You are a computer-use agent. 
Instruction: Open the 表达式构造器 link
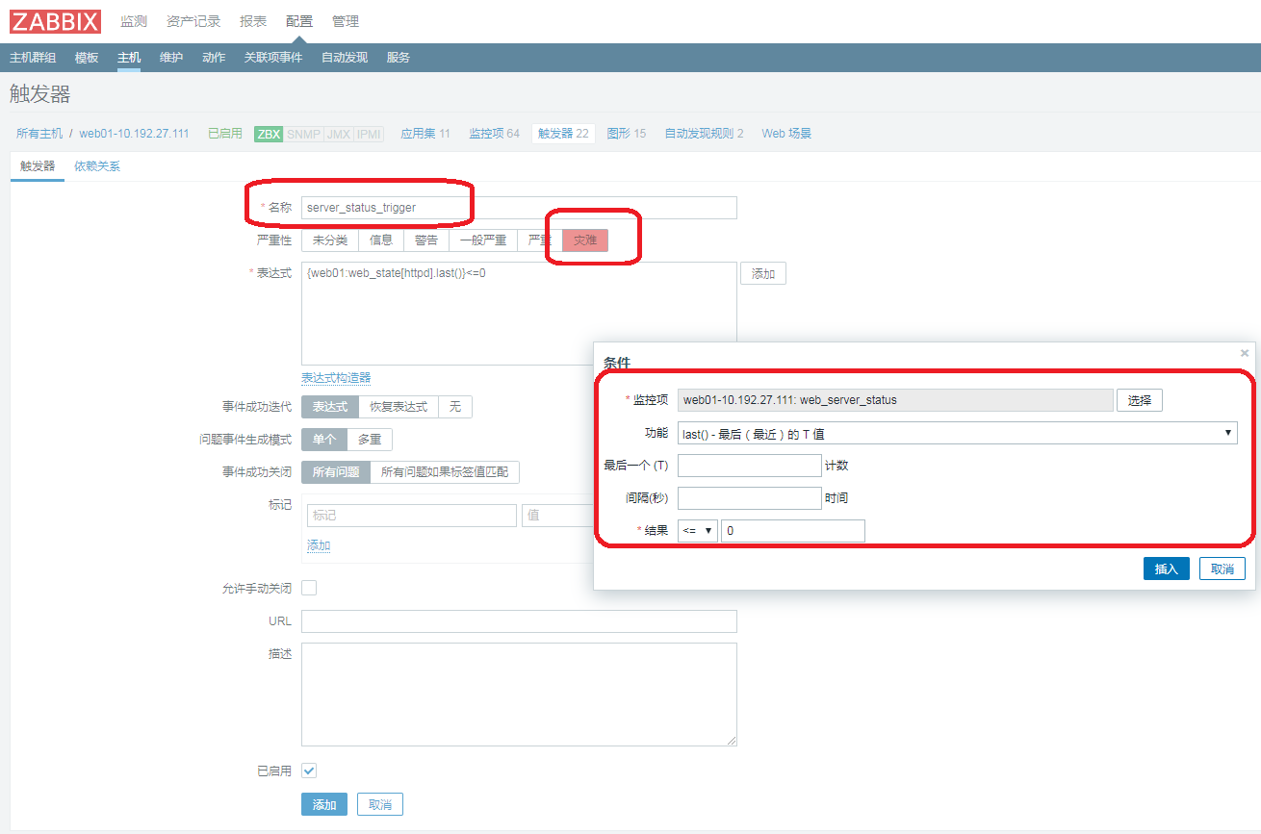point(336,378)
